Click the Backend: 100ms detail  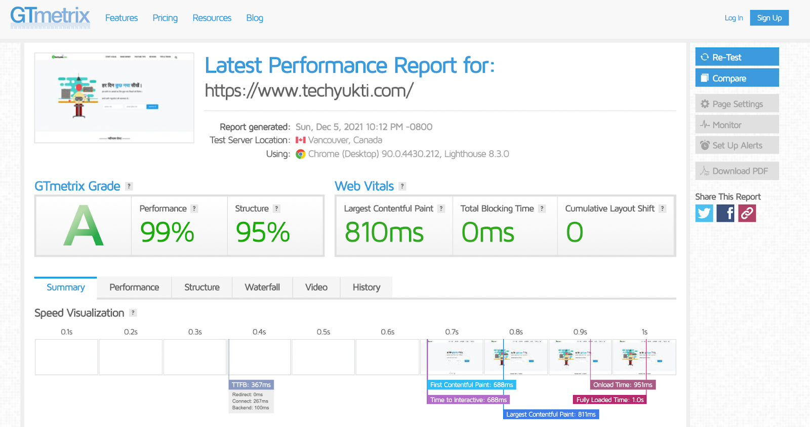[251, 408]
